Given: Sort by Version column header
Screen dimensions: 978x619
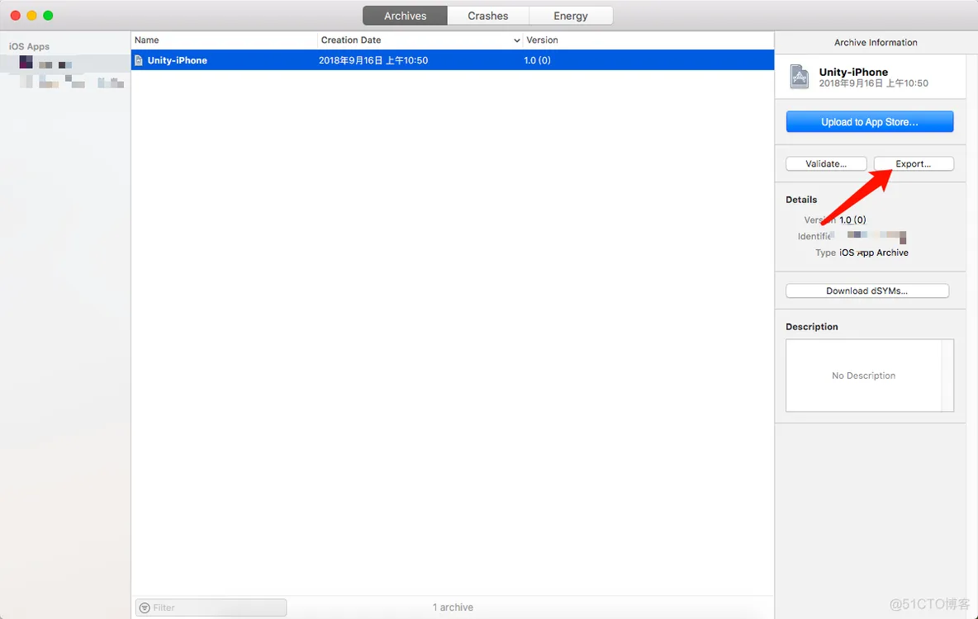Looking at the screenshot, I should coord(648,40).
